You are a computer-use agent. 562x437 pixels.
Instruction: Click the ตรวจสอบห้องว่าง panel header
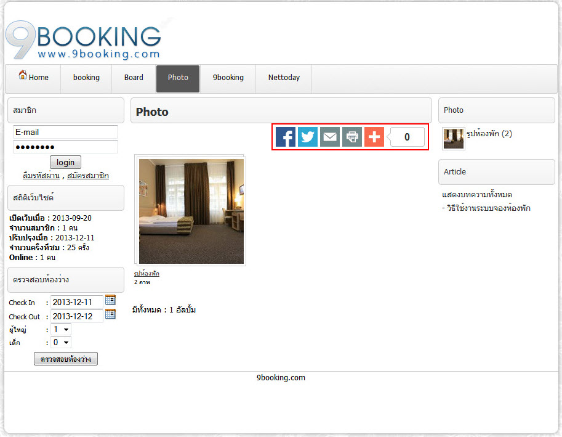66,279
